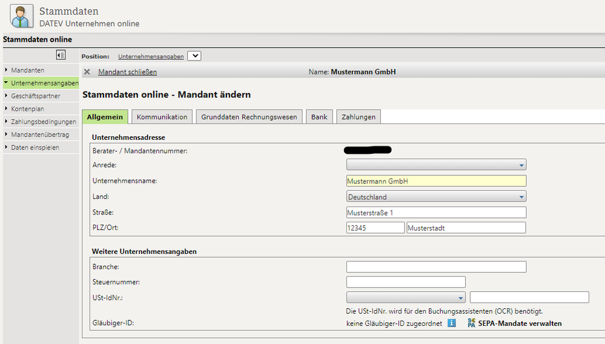605x344 pixels.
Task: Switch to the Kommunikation tab
Action: tap(162, 117)
